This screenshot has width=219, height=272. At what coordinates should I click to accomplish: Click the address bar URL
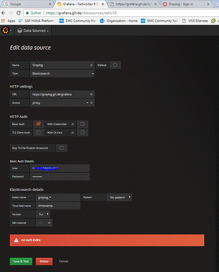[81, 13]
